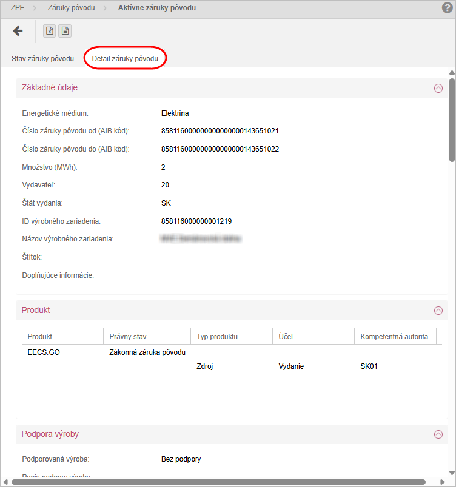This screenshot has height=489, width=456.
Task: Click the Typ produktu column header
Action: tap(217, 336)
